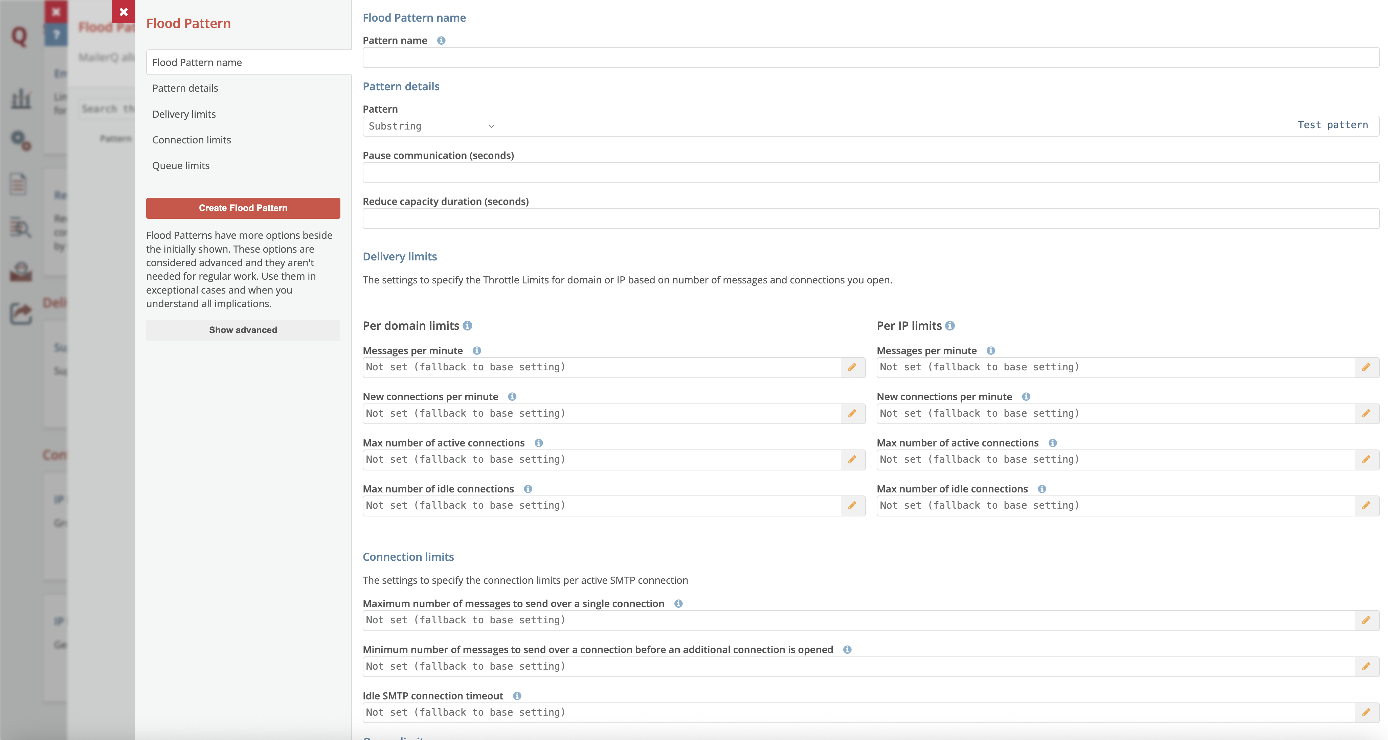
Task: Open the document log sidebar icon
Action: click(18, 184)
